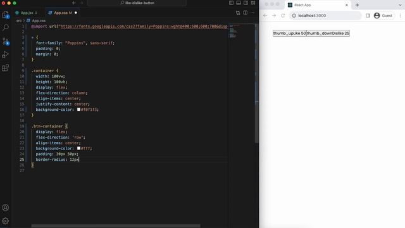Open the #fff color swatch picker
The image size is (405, 228).
(x=78, y=148)
